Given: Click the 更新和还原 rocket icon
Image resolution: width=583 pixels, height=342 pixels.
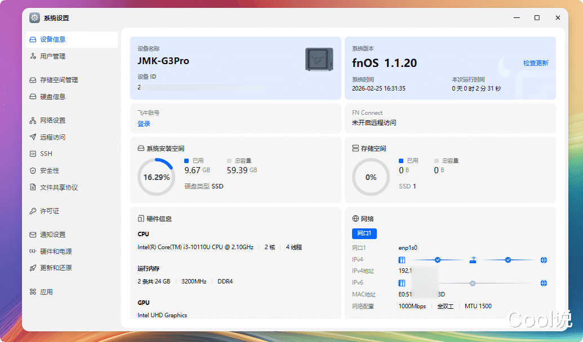Looking at the screenshot, I should 33,268.
